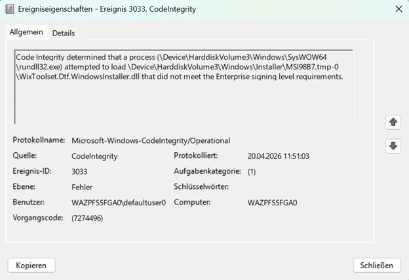
Task: Click the Quelle label
Action: pos(24,155)
